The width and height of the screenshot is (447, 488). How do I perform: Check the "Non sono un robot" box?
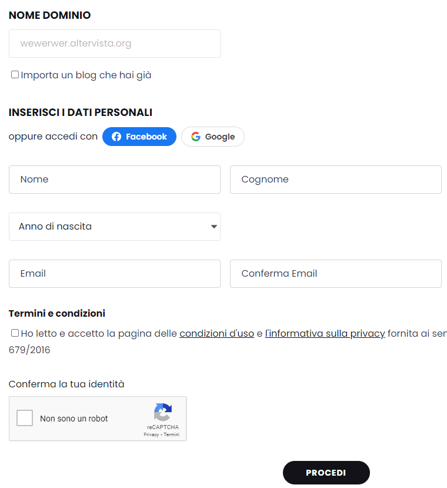point(24,418)
